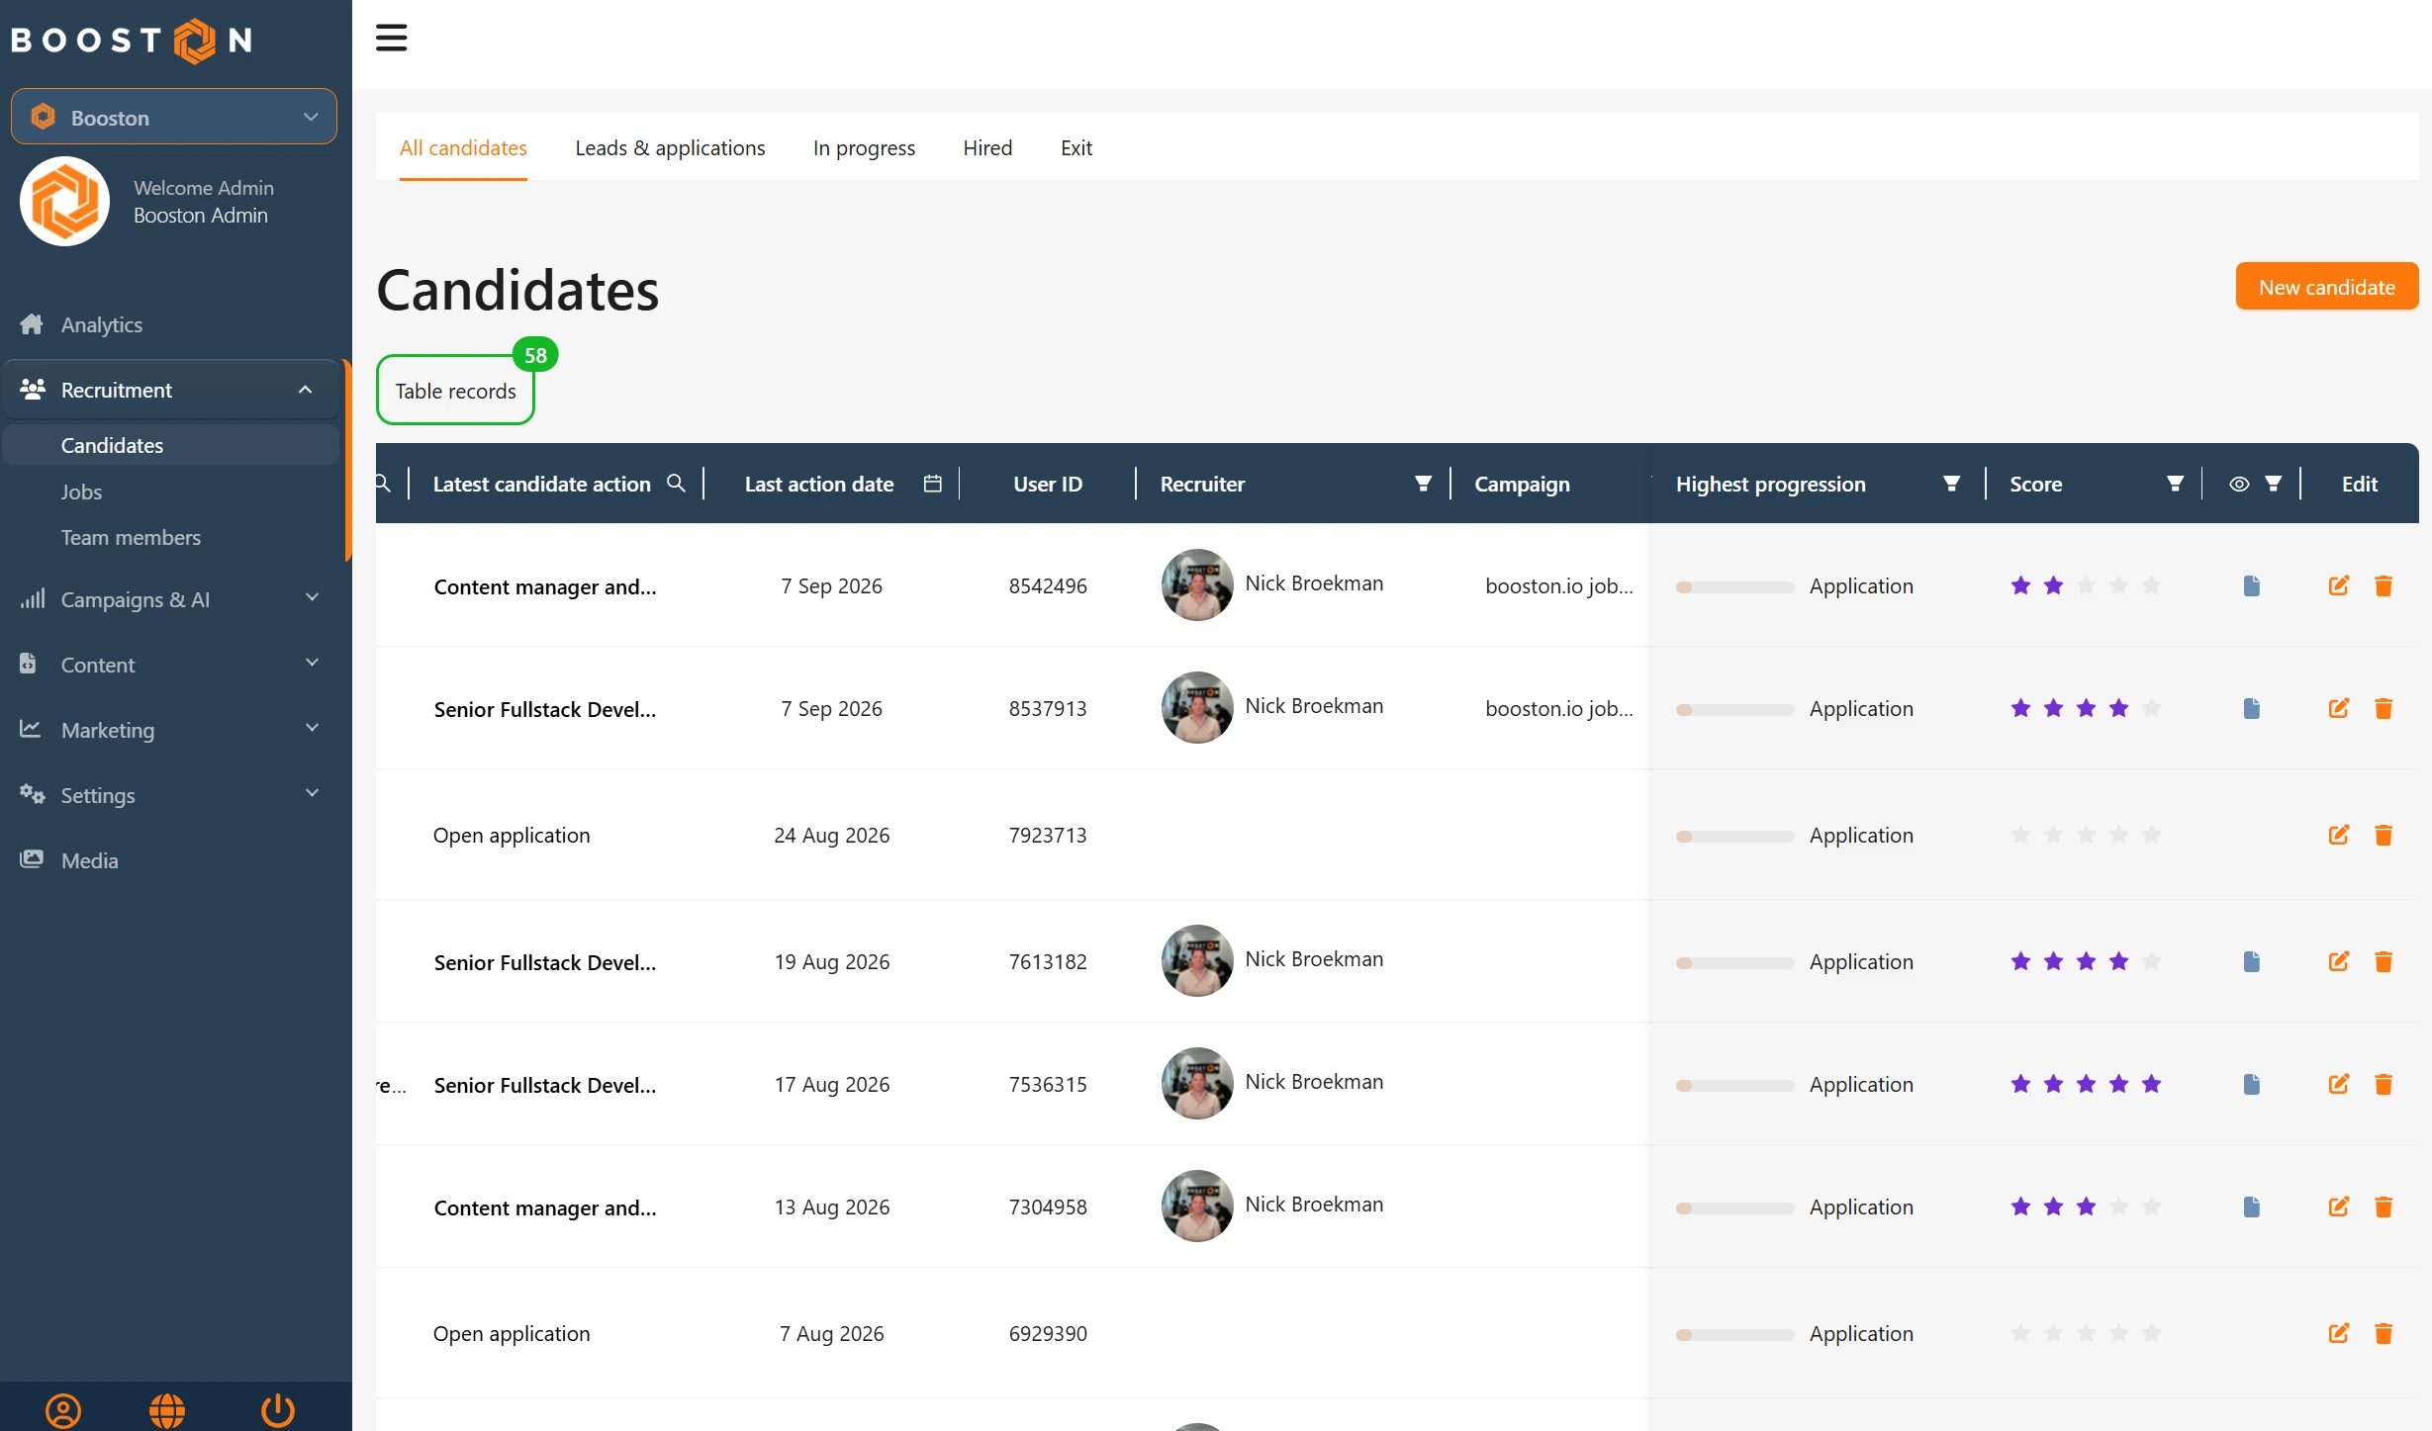This screenshot has height=1431, width=2432.
Task: Click Nick Broekman avatar in row 8542496
Action: coord(1196,585)
